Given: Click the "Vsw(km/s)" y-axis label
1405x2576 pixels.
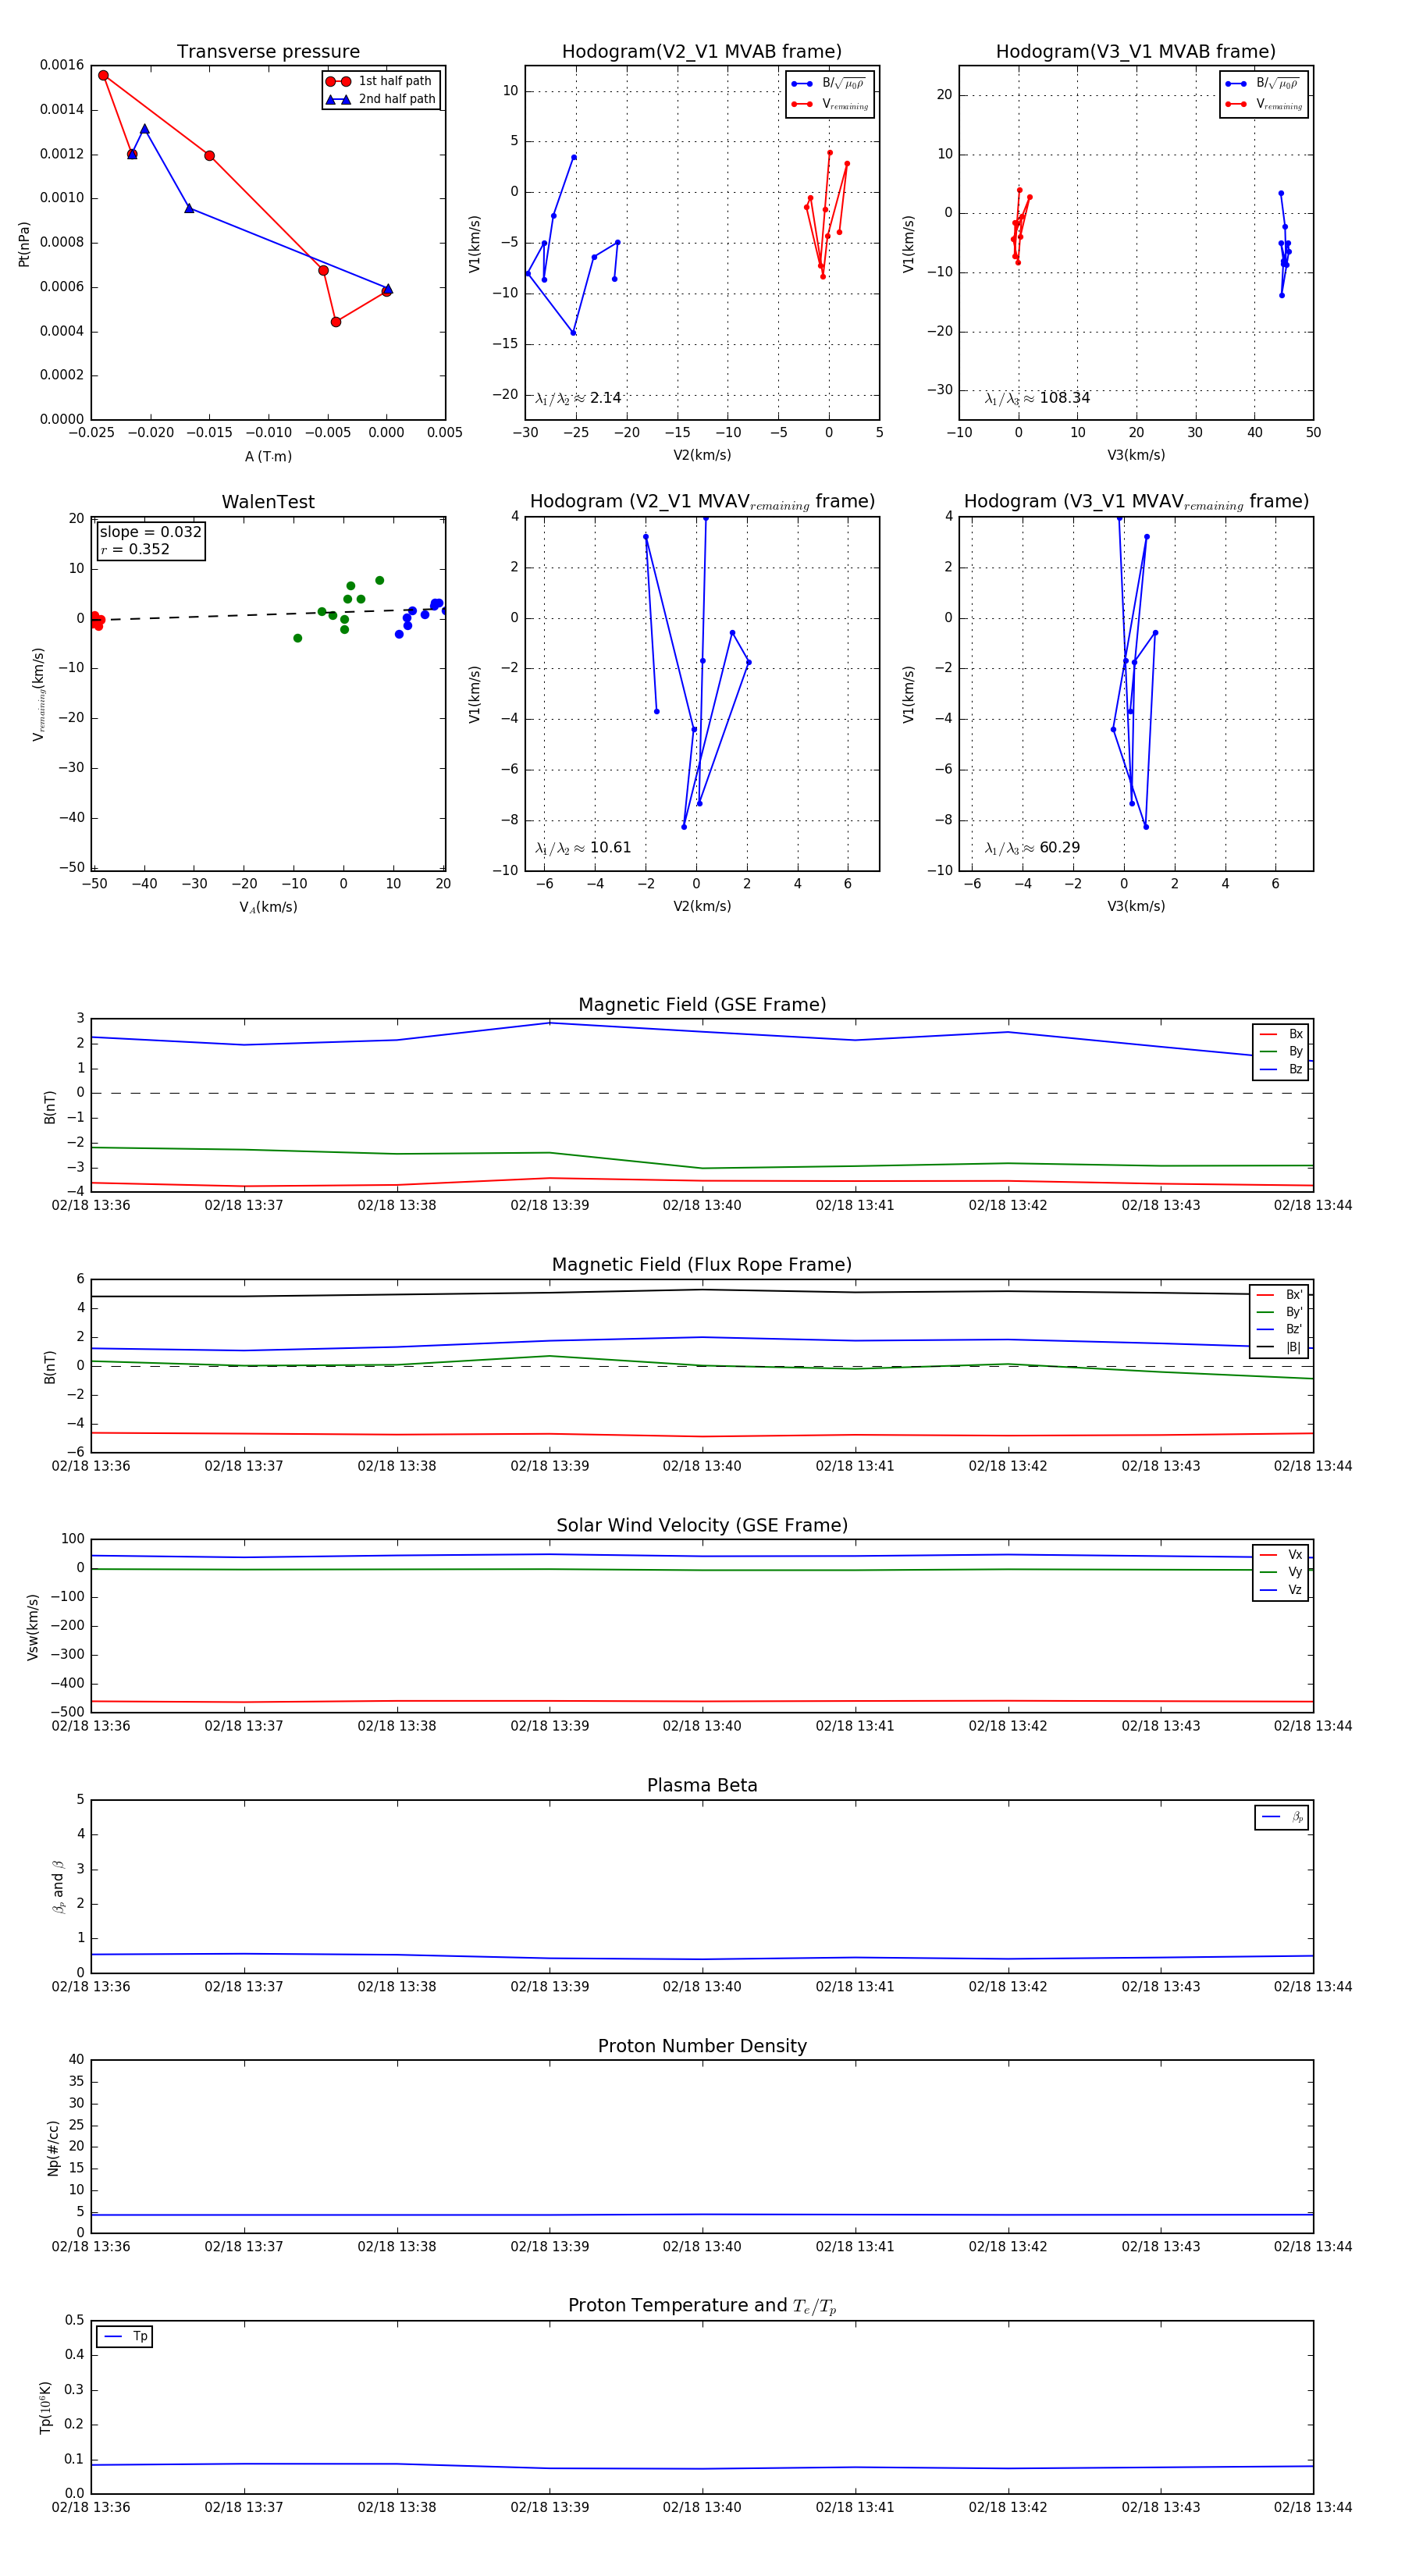Looking at the screenshot, I should point(33,1627).
